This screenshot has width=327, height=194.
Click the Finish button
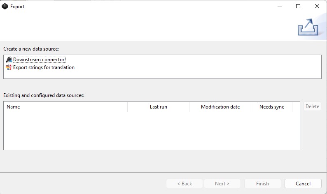click(x=262, y=184)
